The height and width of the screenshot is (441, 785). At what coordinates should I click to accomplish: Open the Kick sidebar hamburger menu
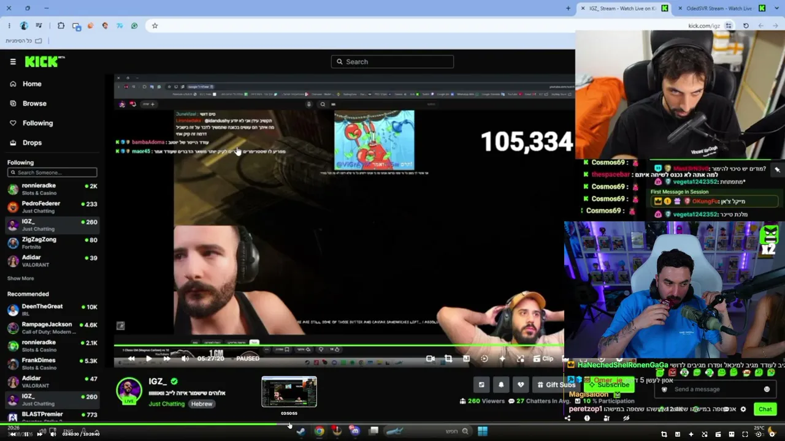pyautogui.click(x=13, y=62)
